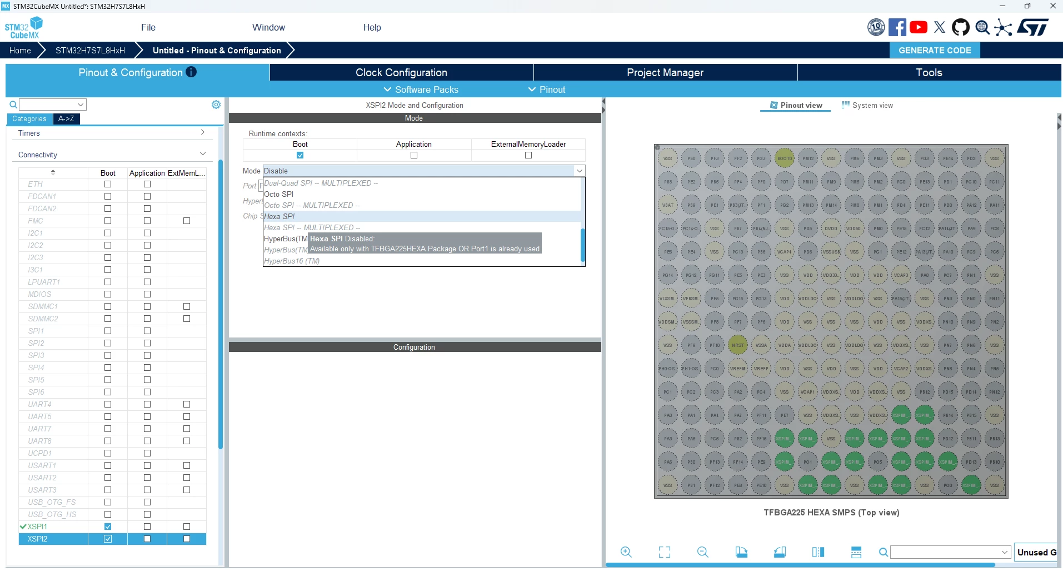Switch to the Tools tab

pos(929,72)
